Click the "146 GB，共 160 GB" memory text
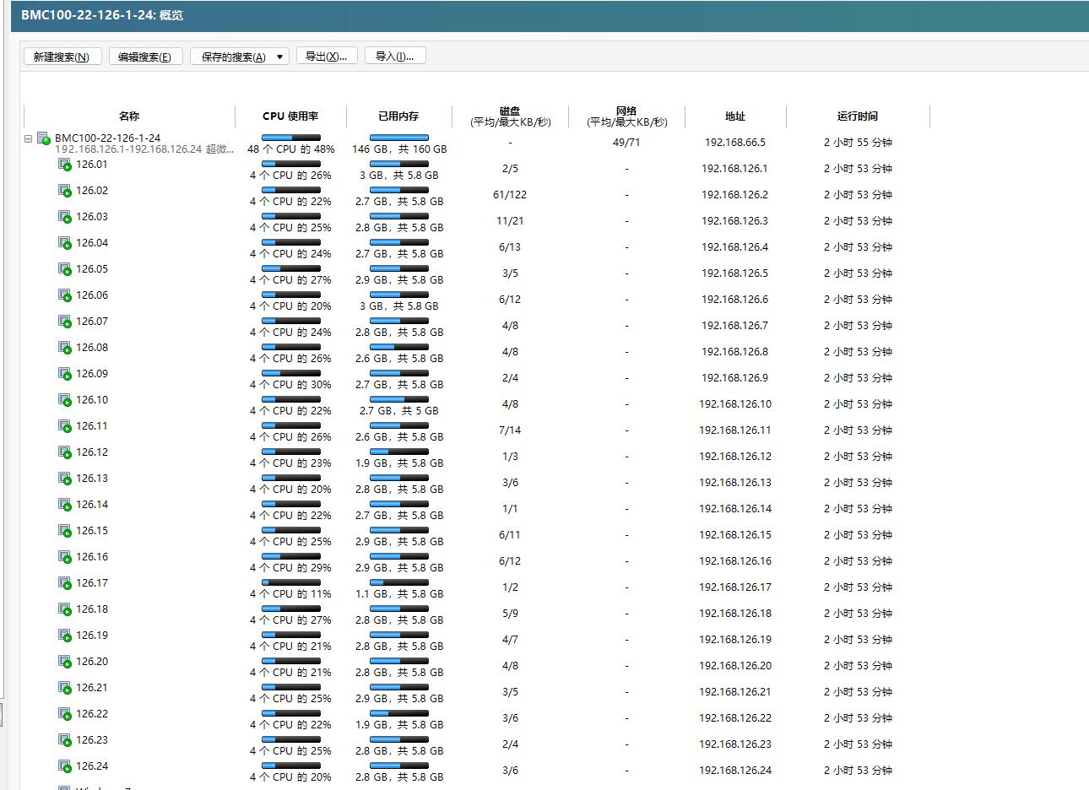Screen dimensions: 1089x790 click(x=399, y=149)
